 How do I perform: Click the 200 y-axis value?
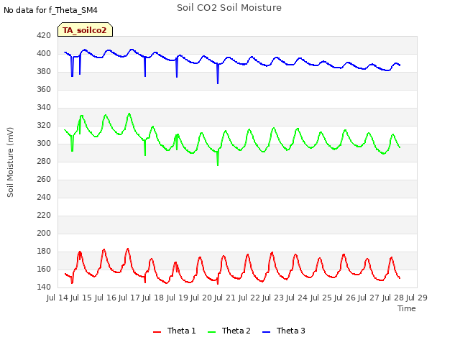(x=44, y=233)
